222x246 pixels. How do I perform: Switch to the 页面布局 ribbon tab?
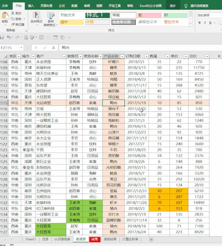46,6
